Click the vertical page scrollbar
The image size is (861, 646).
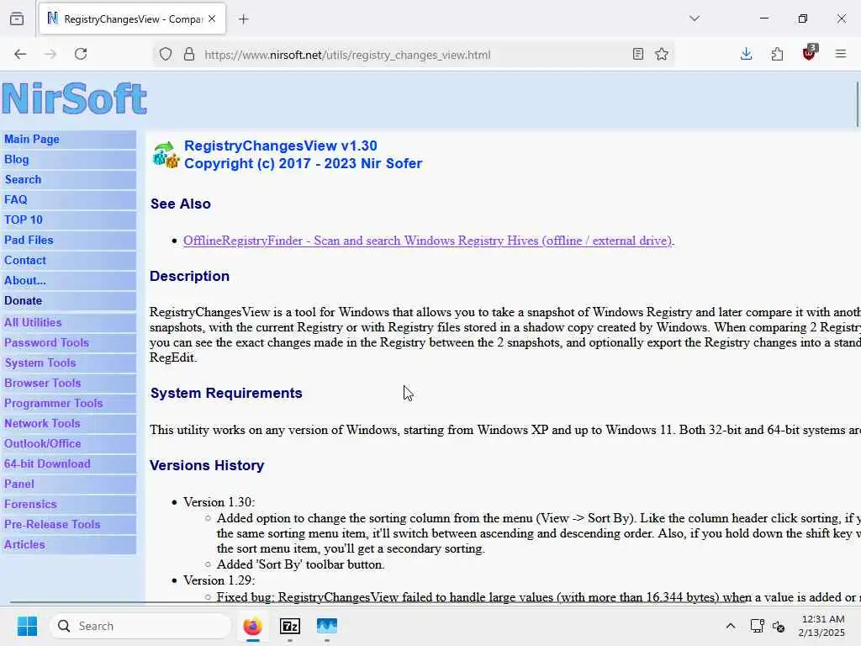coord(858,104)
